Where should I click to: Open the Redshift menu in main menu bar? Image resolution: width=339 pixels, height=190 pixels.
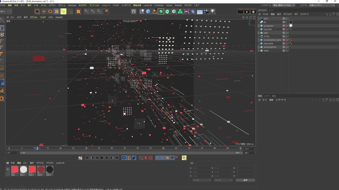click(x=178, y=5)
